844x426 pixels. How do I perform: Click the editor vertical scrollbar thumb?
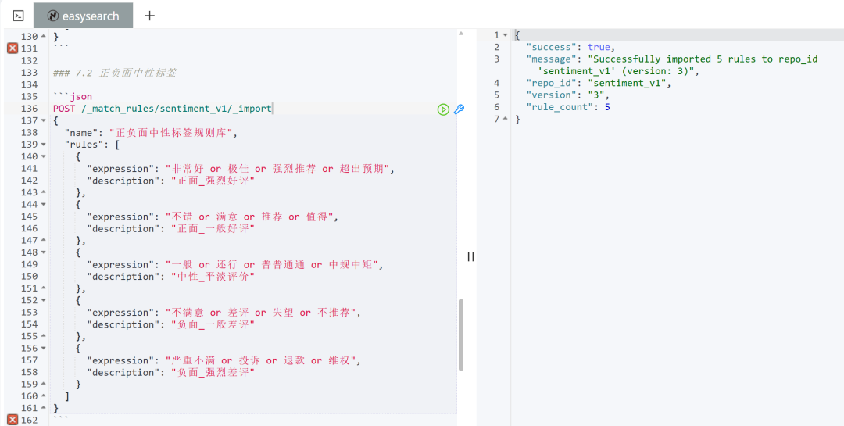coord(461,335)
